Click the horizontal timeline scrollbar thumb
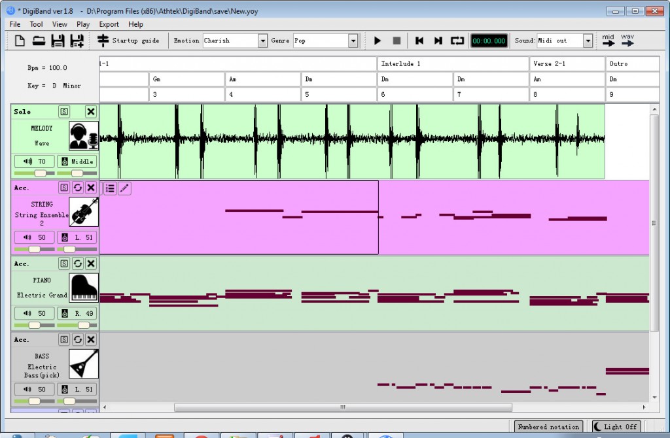Image resolution: width=670 pixels, height=438 pixels. pyautogui.click(x=343, y=407)
